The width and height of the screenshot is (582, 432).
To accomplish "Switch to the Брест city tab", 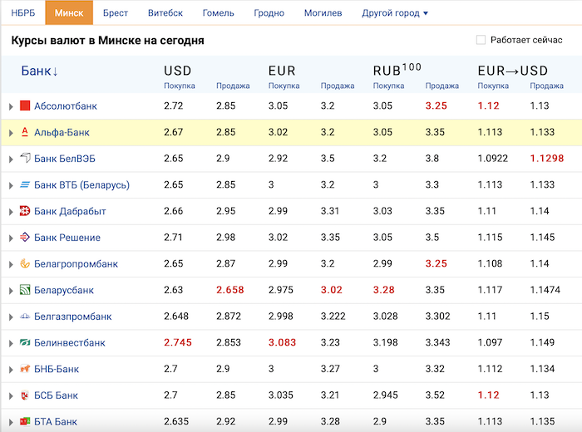I will click(x=116, y=13).
